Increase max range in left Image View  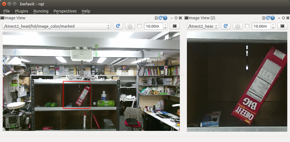point(165,25)
